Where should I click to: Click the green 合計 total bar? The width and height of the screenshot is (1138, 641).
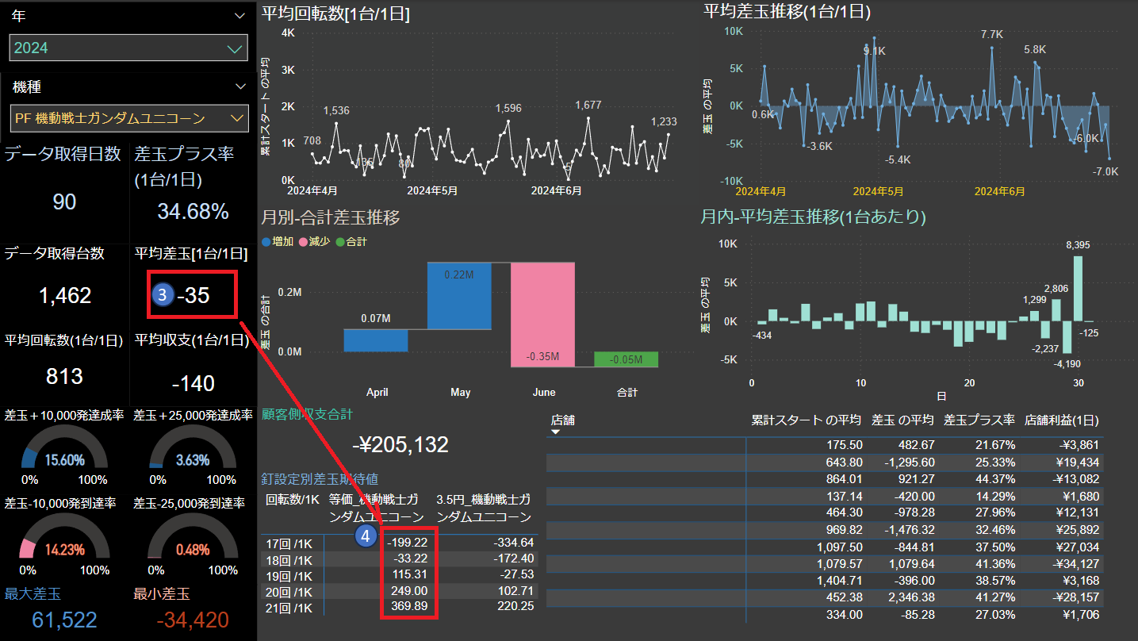626,359
